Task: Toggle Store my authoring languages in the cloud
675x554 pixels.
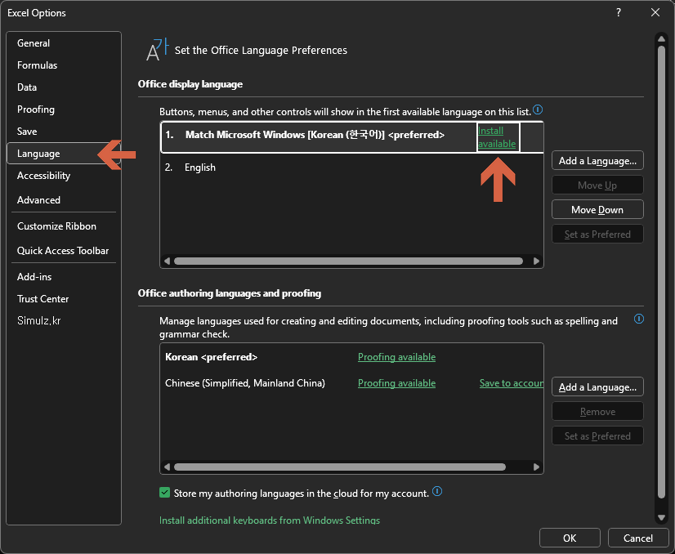Action: click(x=164, y=493)
